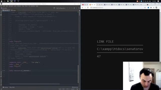161x90 pixels.
Task: Open Chrome extensions puzzle icon
Action: 151,8
